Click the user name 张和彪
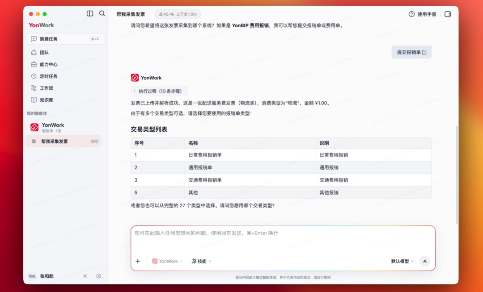Viewport: 483px width, 292px height. (47, 276)
